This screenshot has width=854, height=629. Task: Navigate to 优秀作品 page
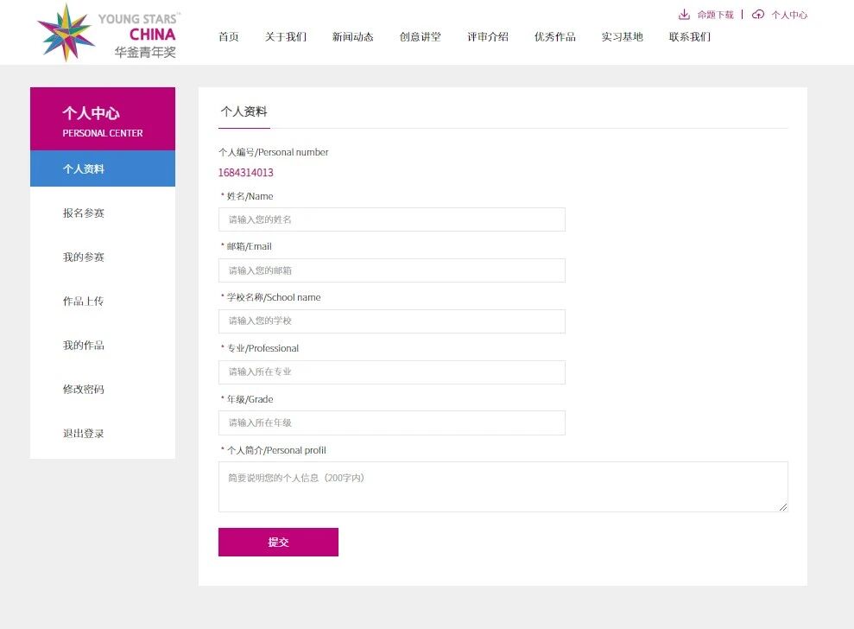pyautogui.click(x=555, y=37)
